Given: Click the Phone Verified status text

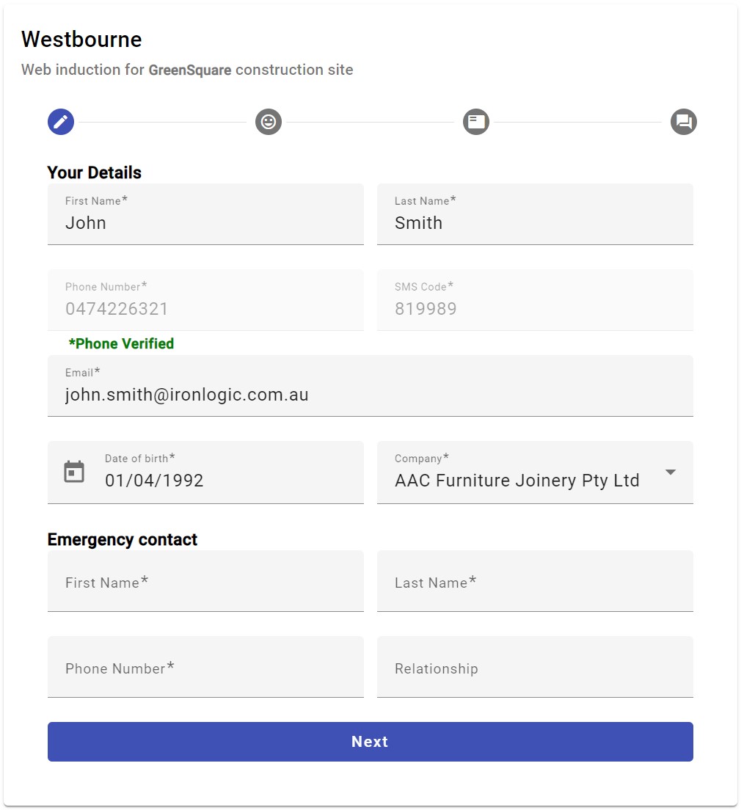Looking at the screenshot, I should [121, 343].
